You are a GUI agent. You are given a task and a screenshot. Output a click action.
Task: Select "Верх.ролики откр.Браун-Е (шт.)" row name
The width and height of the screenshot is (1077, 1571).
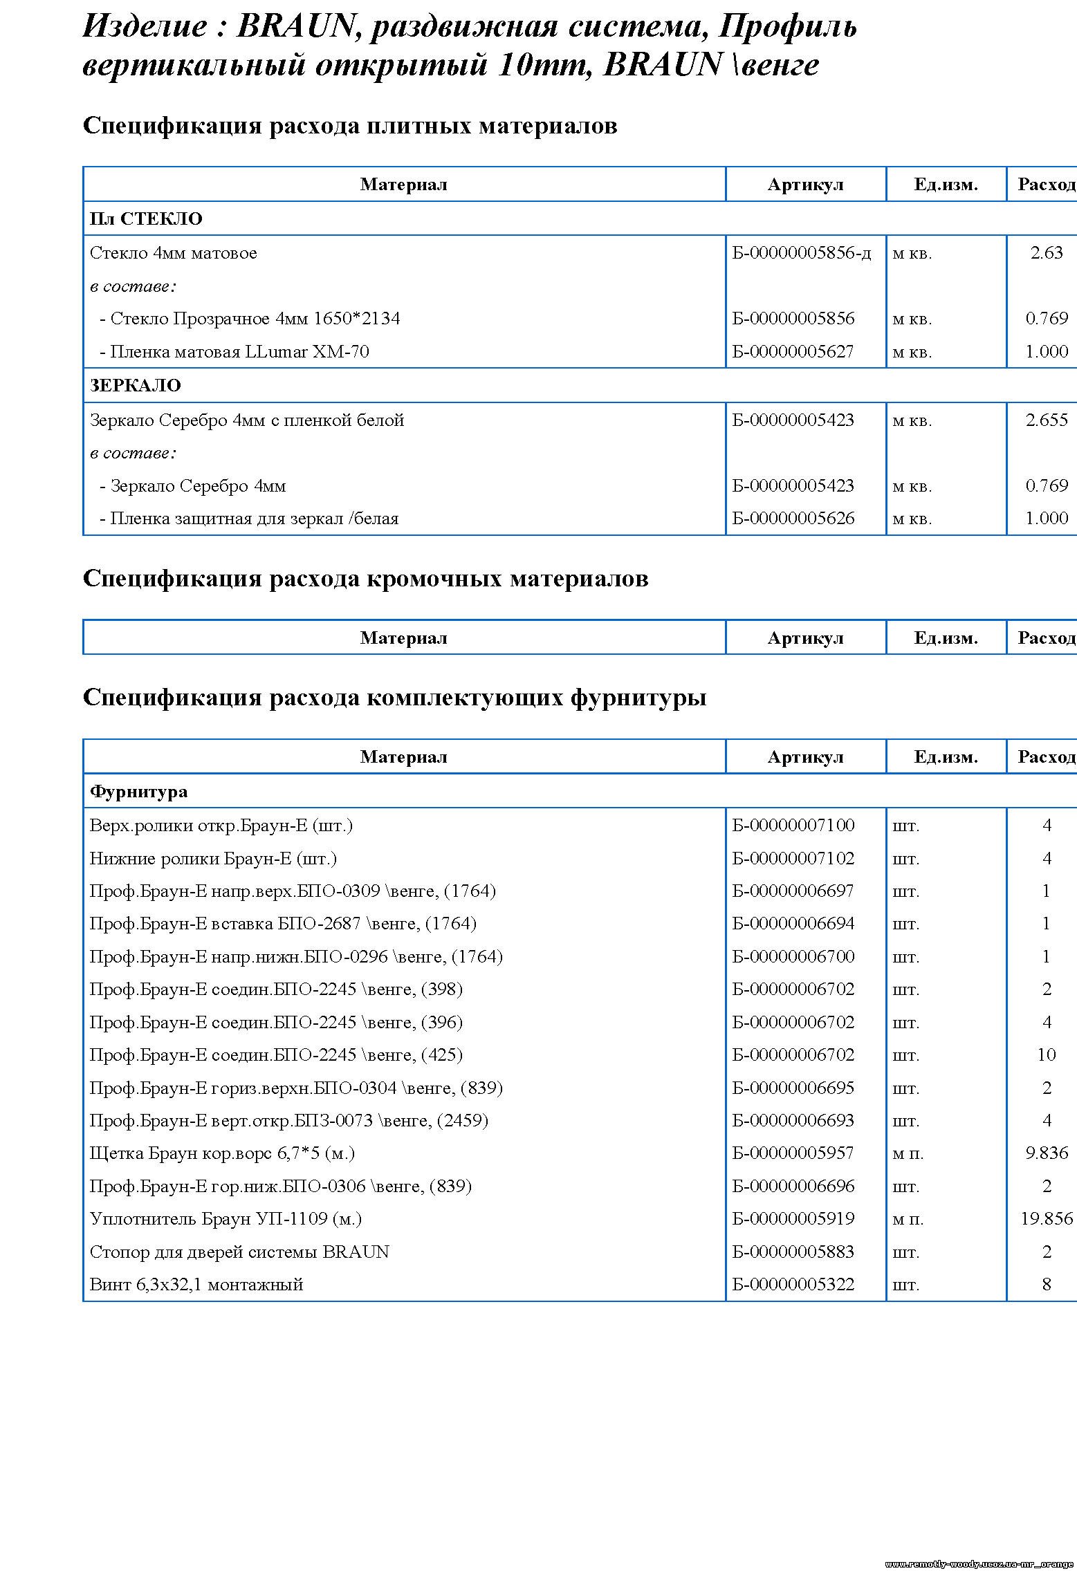[x=221, y=826]
